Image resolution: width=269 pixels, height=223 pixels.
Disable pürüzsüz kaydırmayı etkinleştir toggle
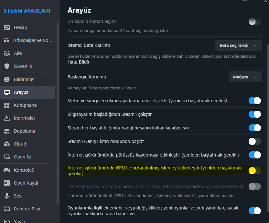[x=254, y=155]
